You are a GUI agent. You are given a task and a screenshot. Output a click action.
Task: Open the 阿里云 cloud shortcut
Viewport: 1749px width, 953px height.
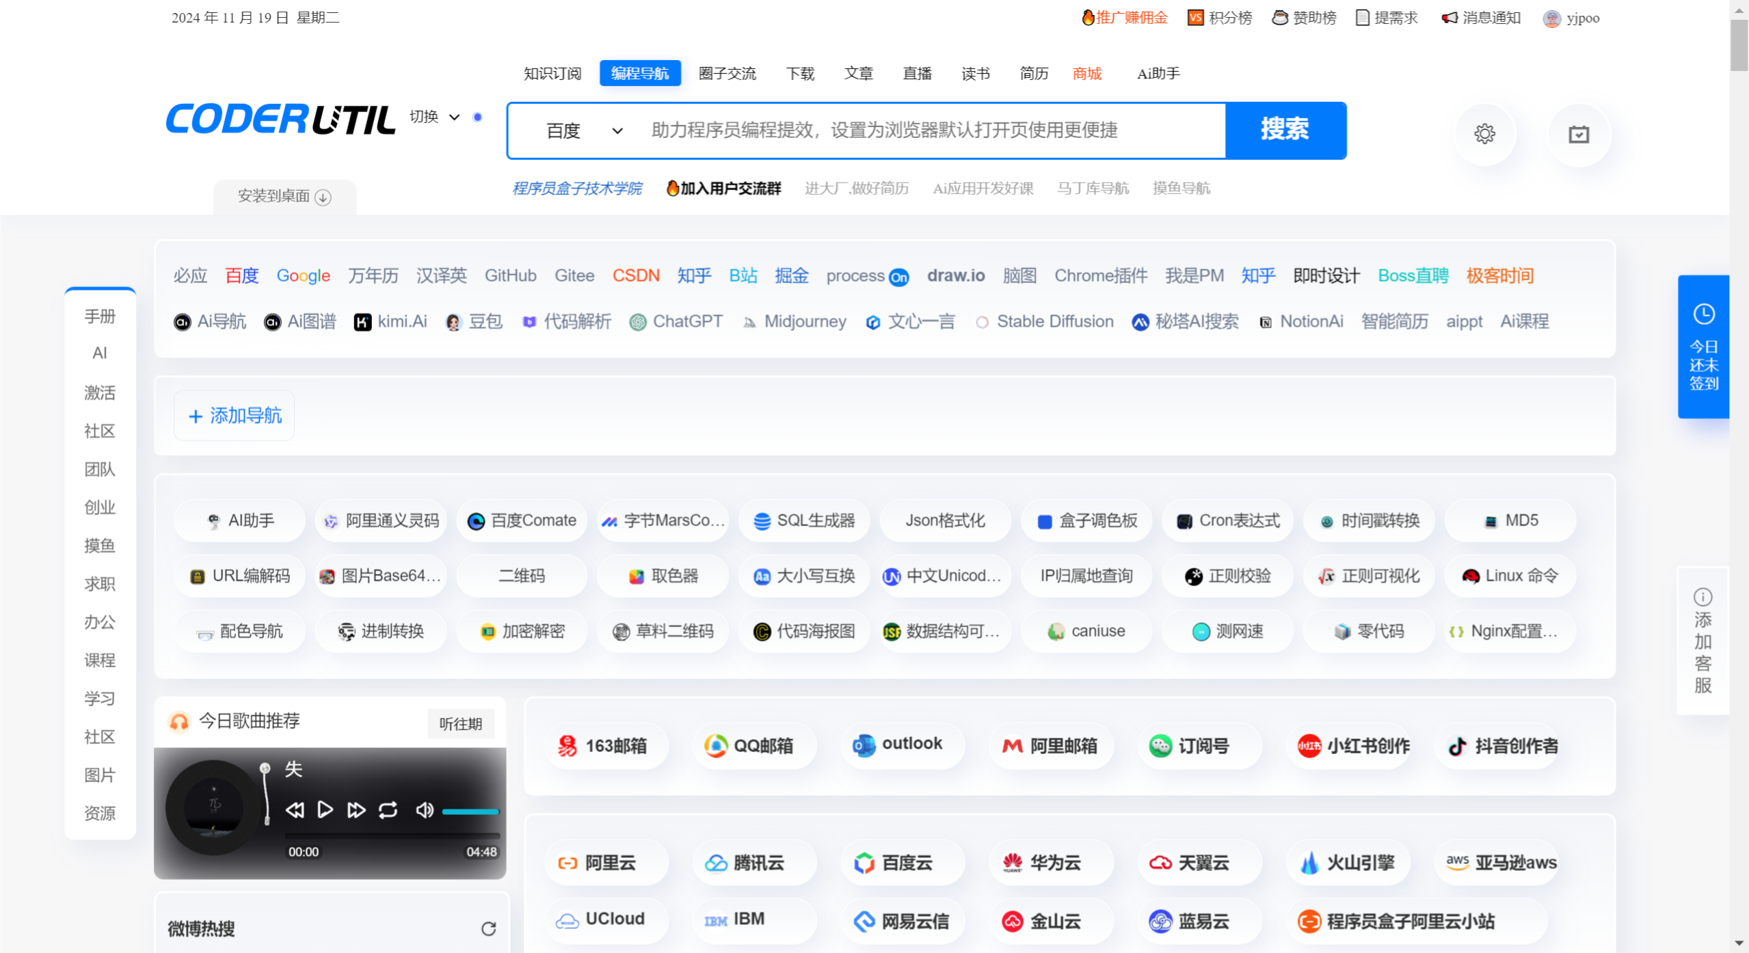pyautogui.click(x=605, y=862)
